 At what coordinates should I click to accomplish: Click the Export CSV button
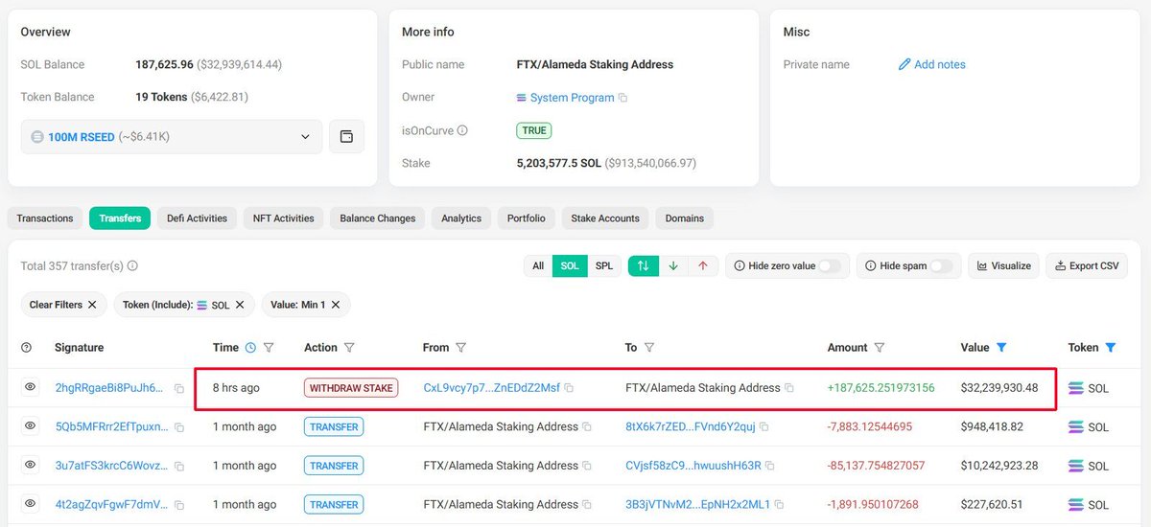coord(1087,266)
